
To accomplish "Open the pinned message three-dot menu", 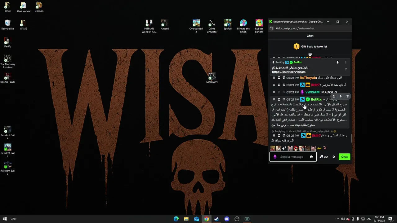I will coord(346,62).
